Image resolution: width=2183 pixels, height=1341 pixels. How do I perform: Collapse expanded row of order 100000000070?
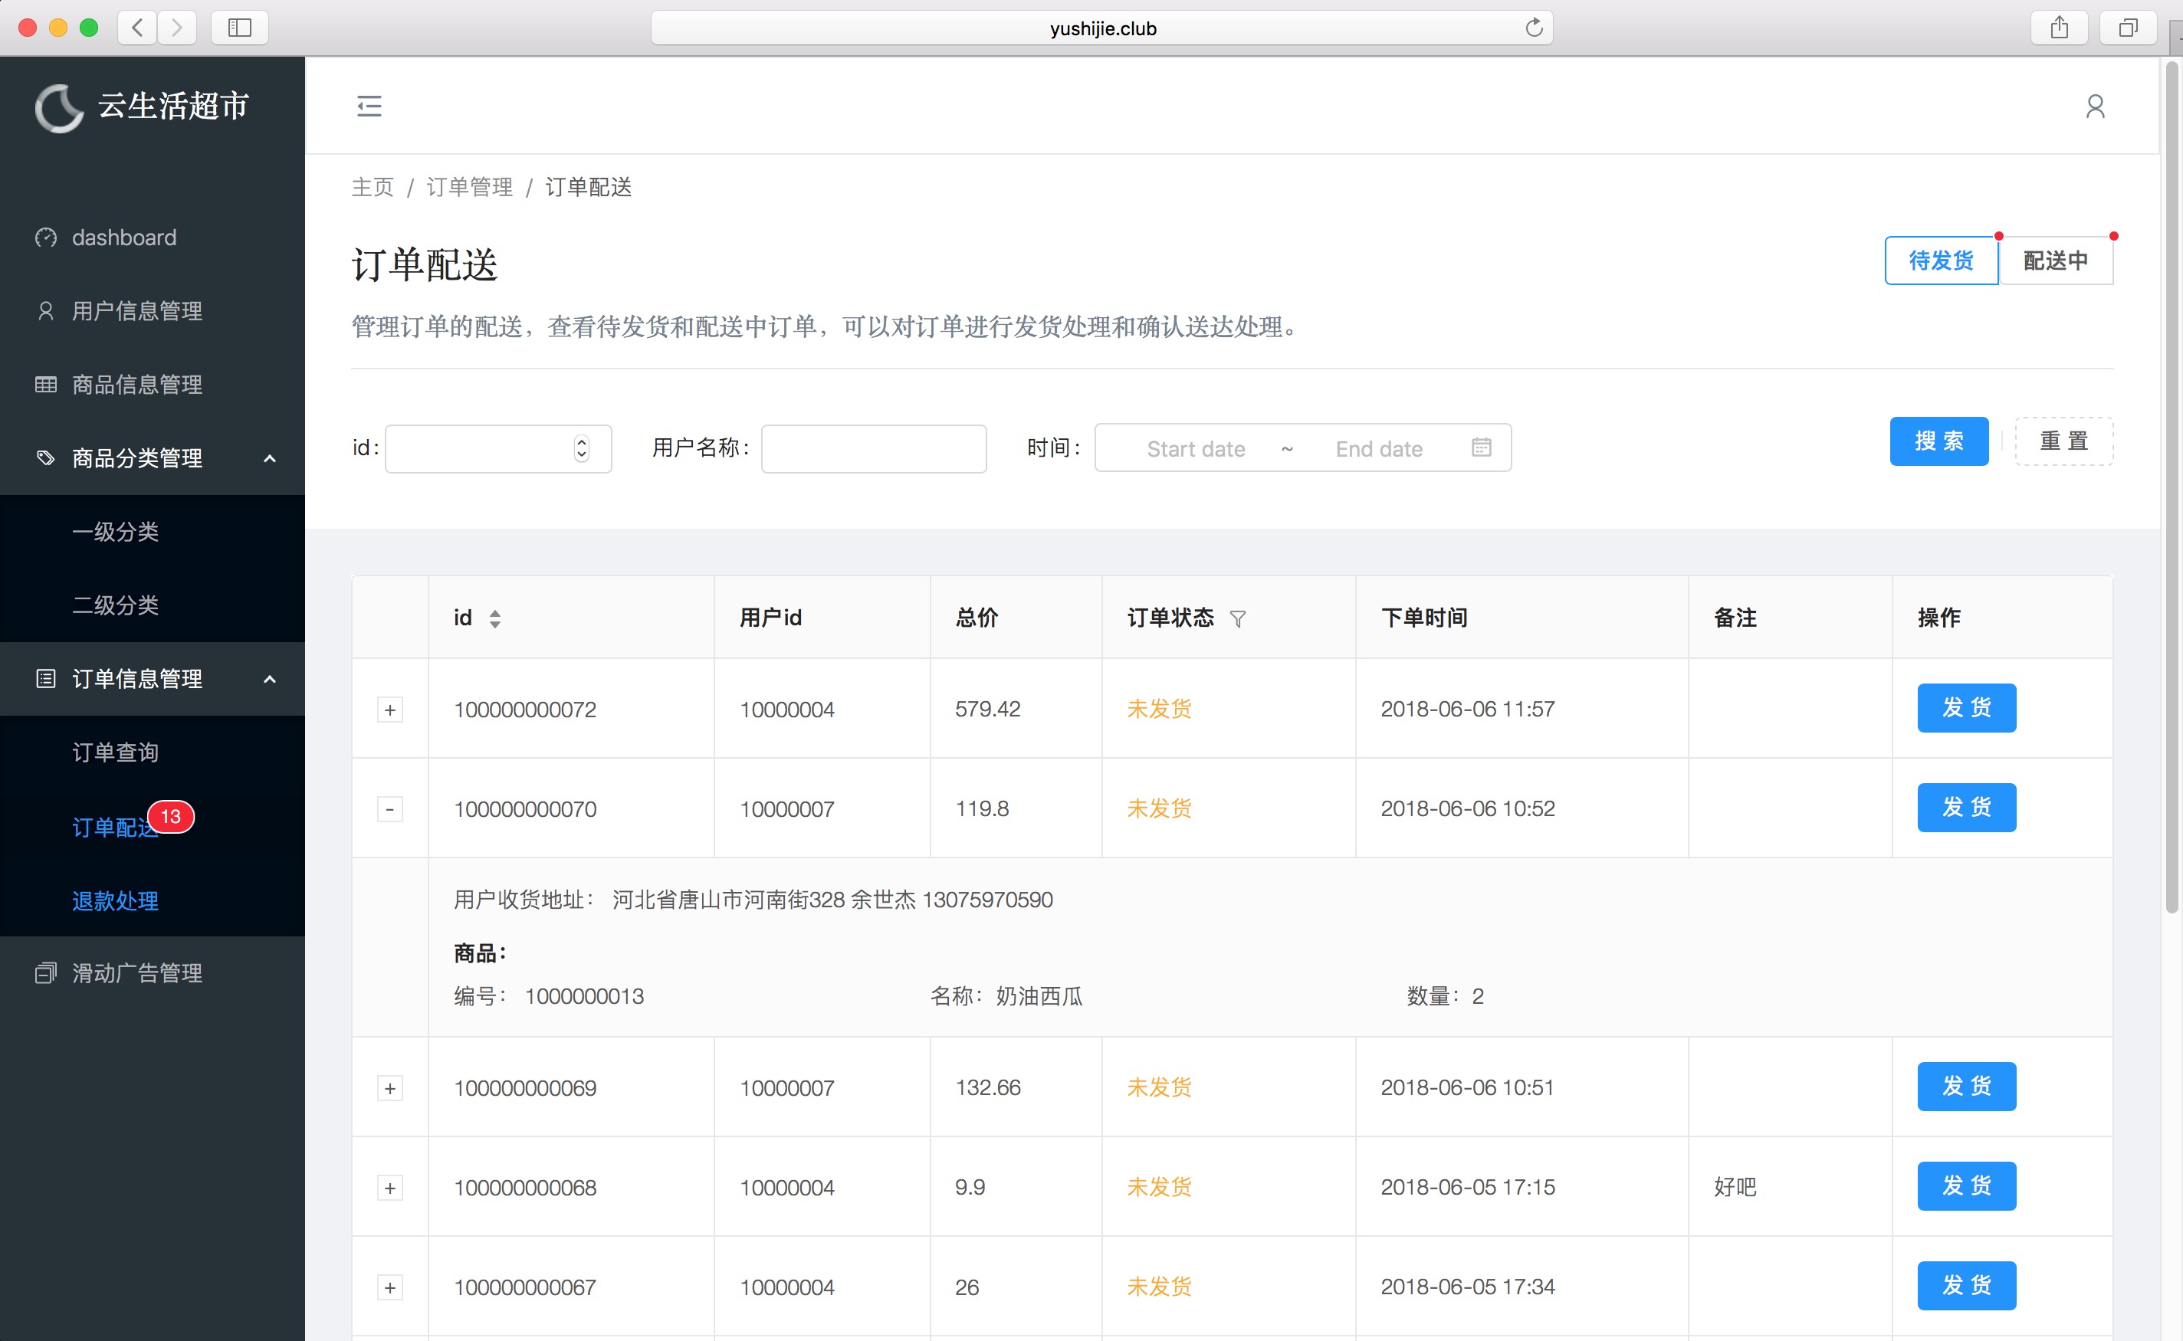point(389,809)
